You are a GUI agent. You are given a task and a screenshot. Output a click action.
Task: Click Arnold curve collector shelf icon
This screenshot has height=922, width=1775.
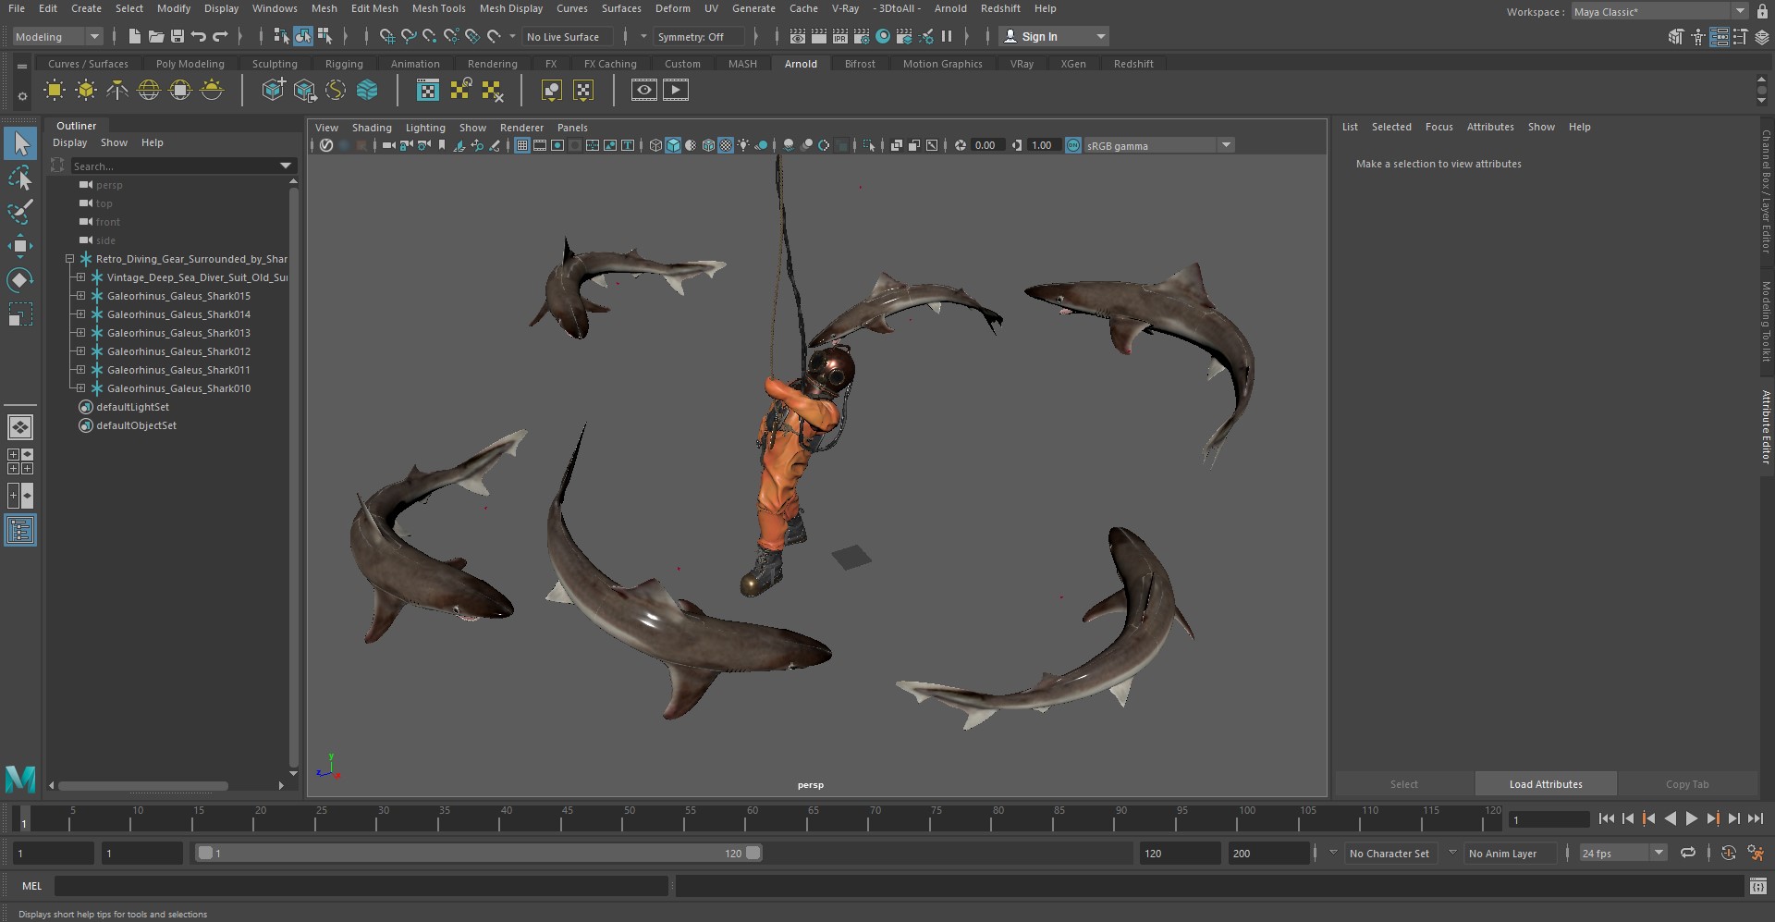[x=336, y=90]
